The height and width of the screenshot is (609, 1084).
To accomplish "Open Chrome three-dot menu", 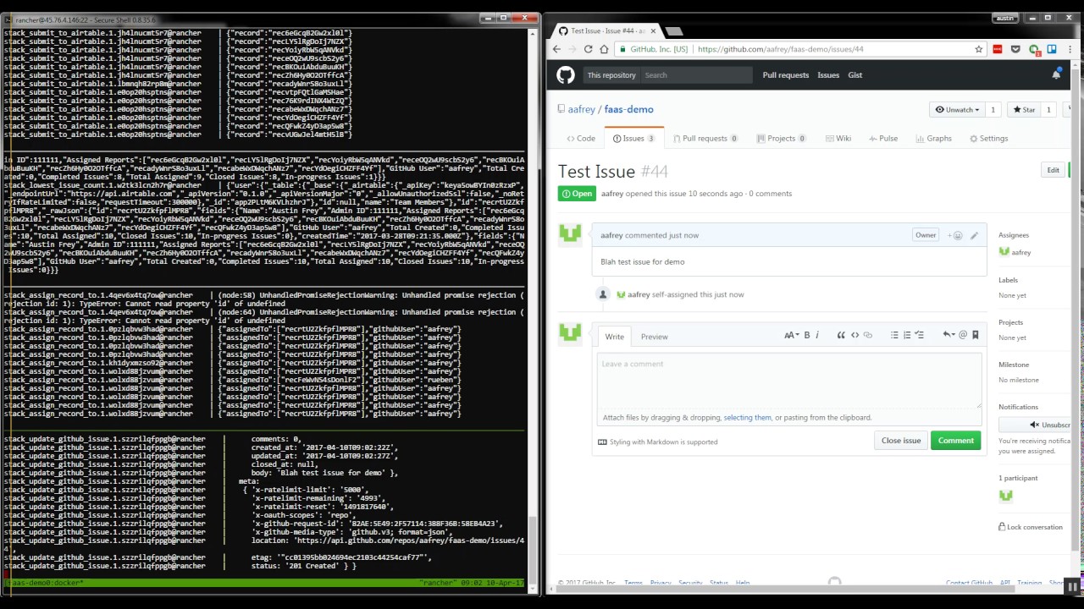I will (x=1069, y=49).
